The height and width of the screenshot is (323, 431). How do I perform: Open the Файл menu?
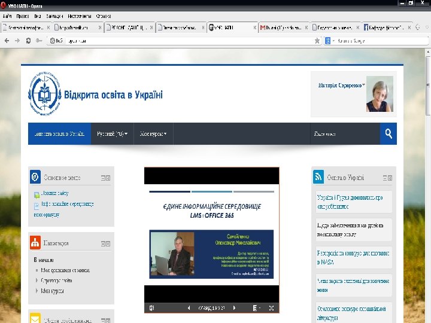(x=7, y=16)
